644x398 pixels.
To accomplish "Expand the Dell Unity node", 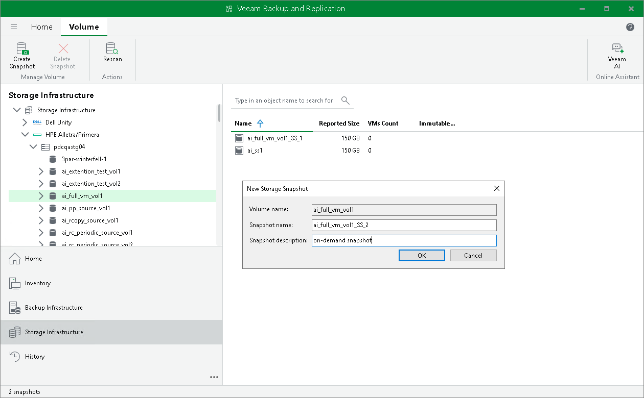I will tap(25, 122).
